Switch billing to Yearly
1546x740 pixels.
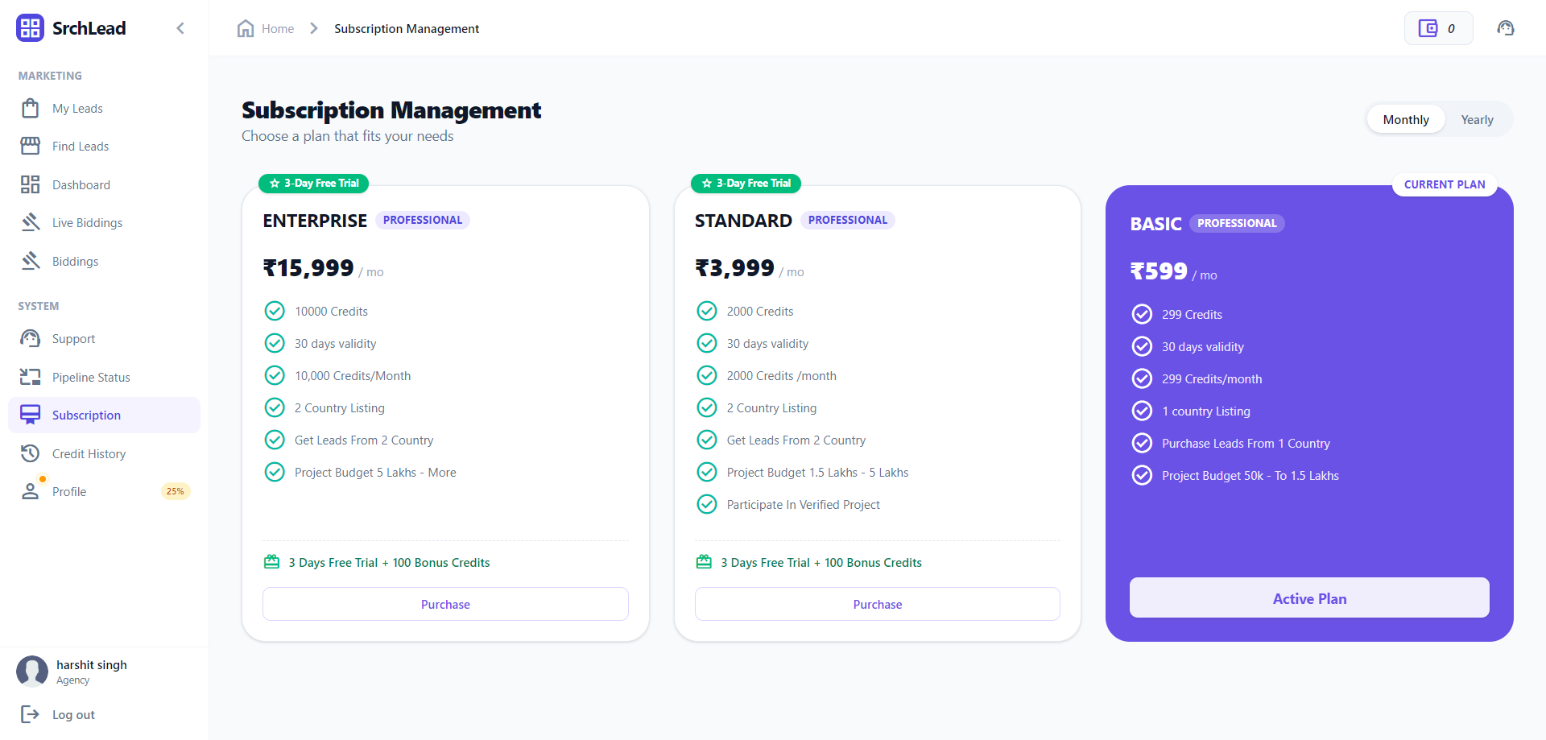coord(1477,119)
